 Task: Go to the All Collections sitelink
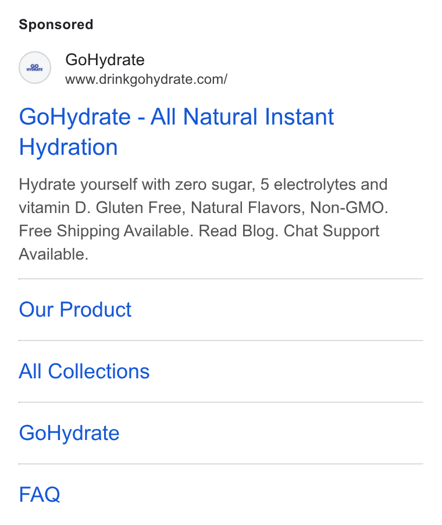[x=84, y=371]
